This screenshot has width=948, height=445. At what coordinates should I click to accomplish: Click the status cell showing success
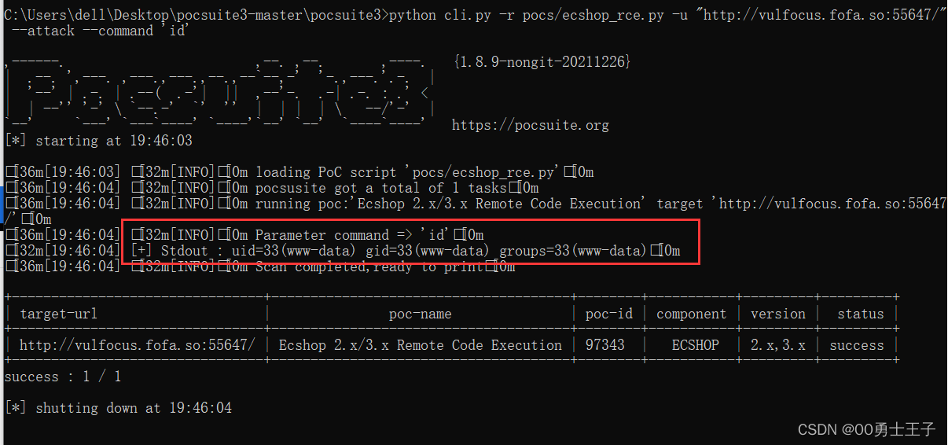857,345
